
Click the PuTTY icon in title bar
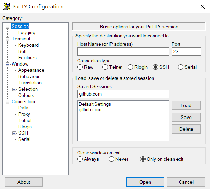pos(7,7)
